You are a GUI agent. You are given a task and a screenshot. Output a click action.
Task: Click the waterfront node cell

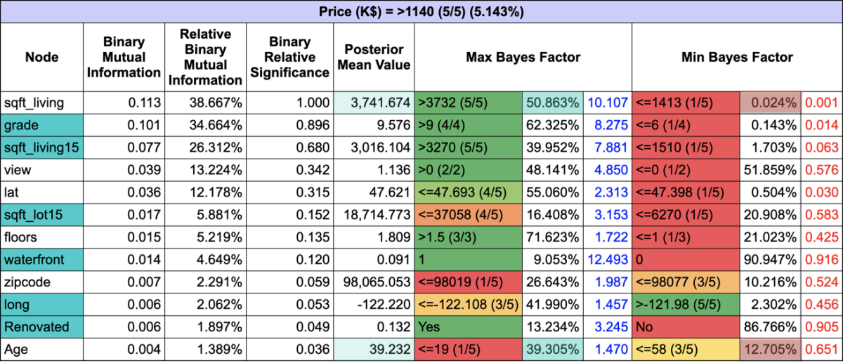(42, 260)
